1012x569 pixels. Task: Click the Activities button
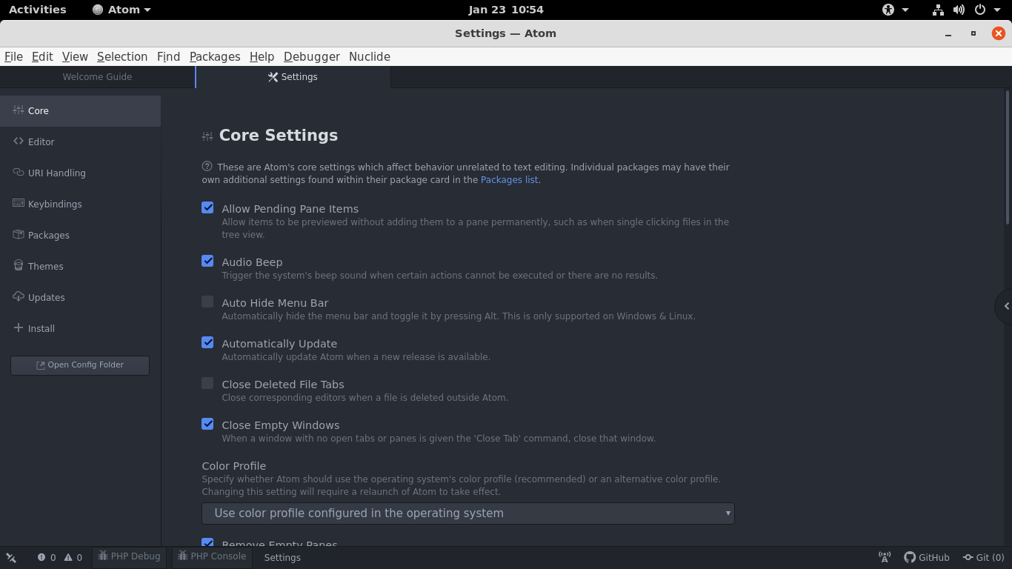coord(37,10)
